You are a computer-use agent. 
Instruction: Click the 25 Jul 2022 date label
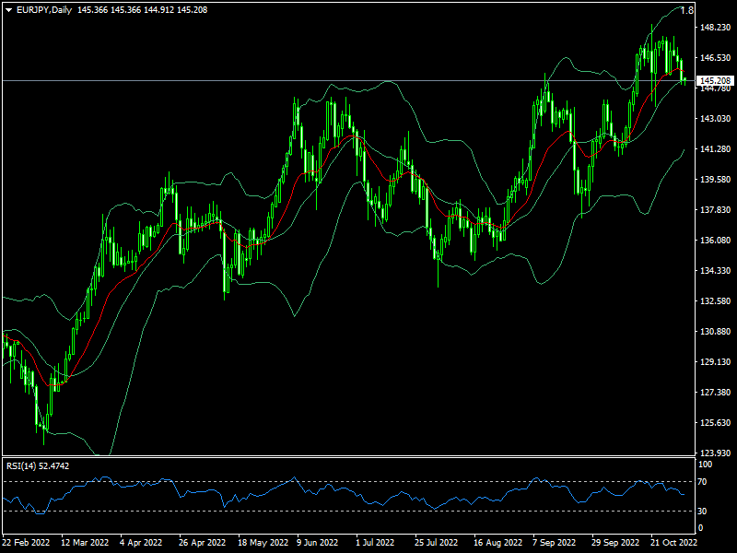[x=436, y=542]
